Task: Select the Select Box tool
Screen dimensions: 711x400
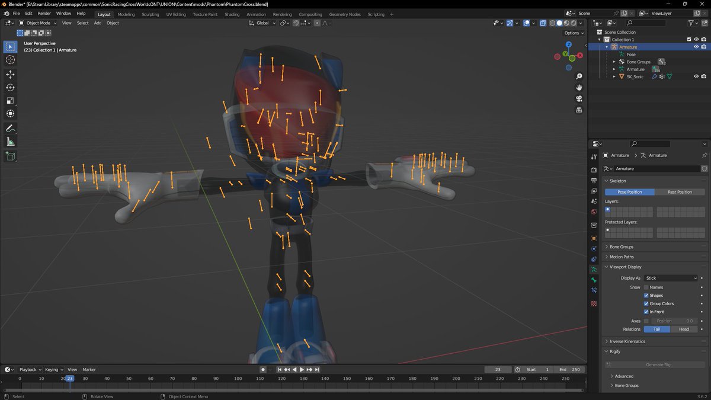Action: click(10, 46)
